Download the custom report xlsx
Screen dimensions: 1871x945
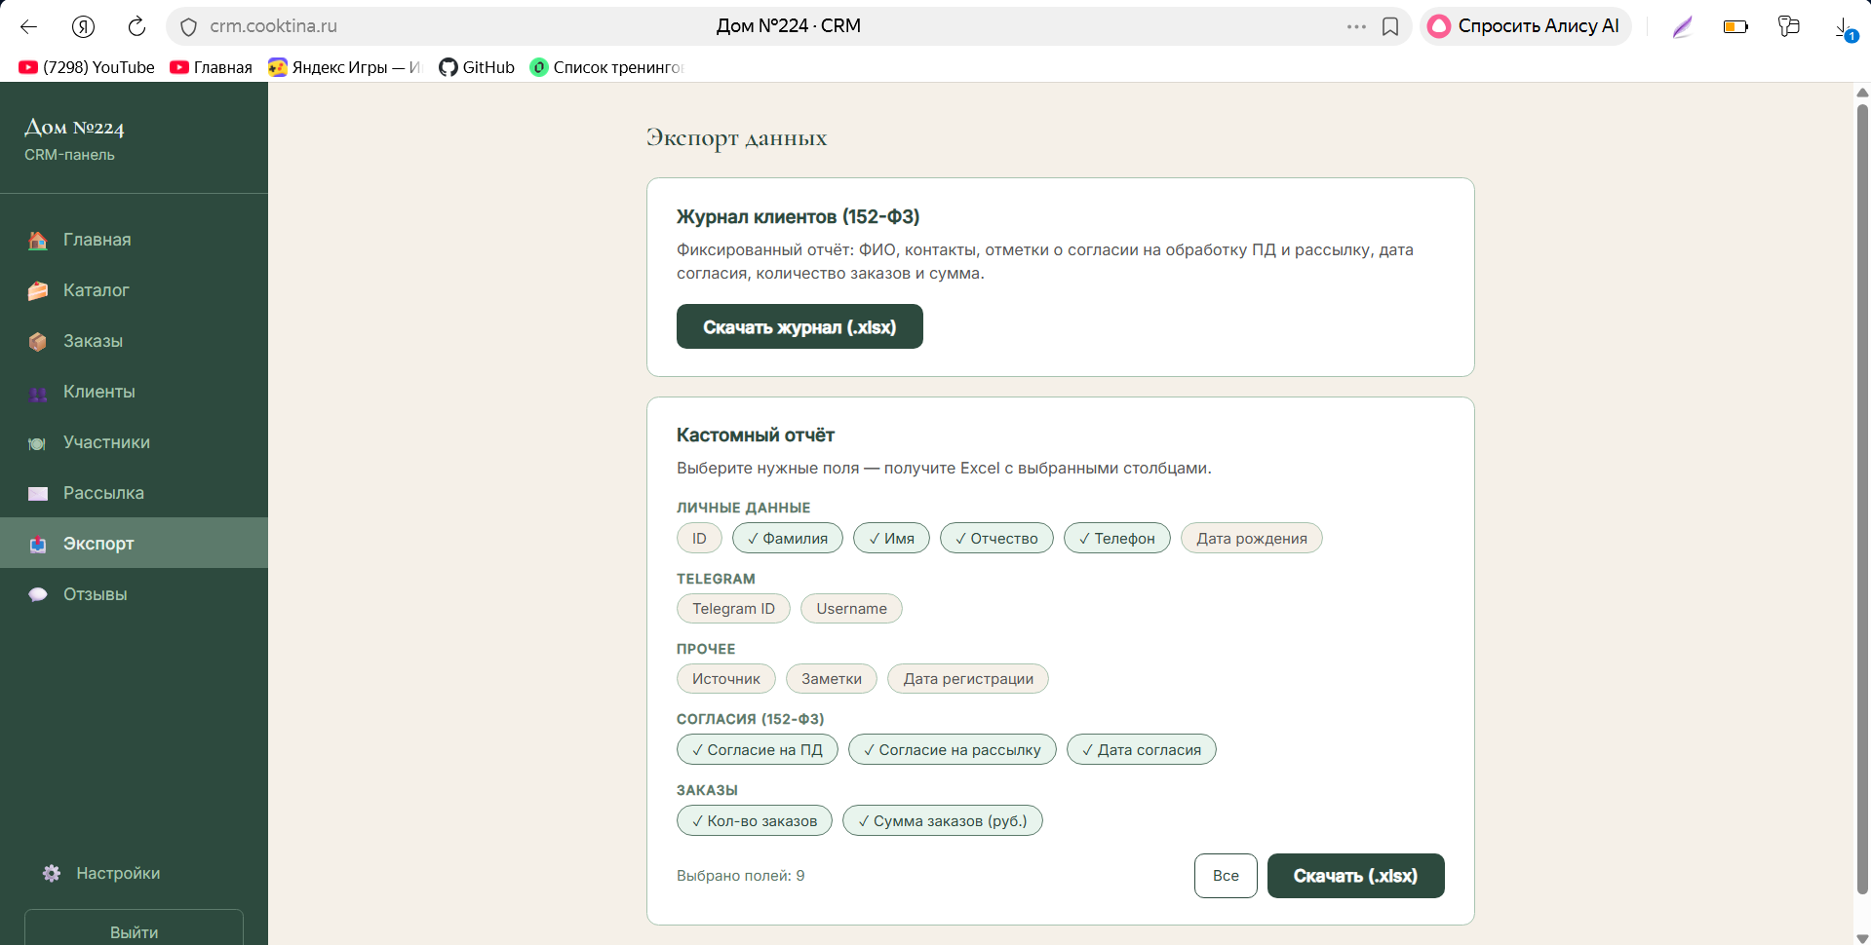coord(1355,876)
